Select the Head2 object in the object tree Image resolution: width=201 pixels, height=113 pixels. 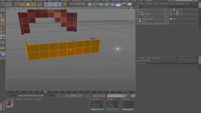148,14
